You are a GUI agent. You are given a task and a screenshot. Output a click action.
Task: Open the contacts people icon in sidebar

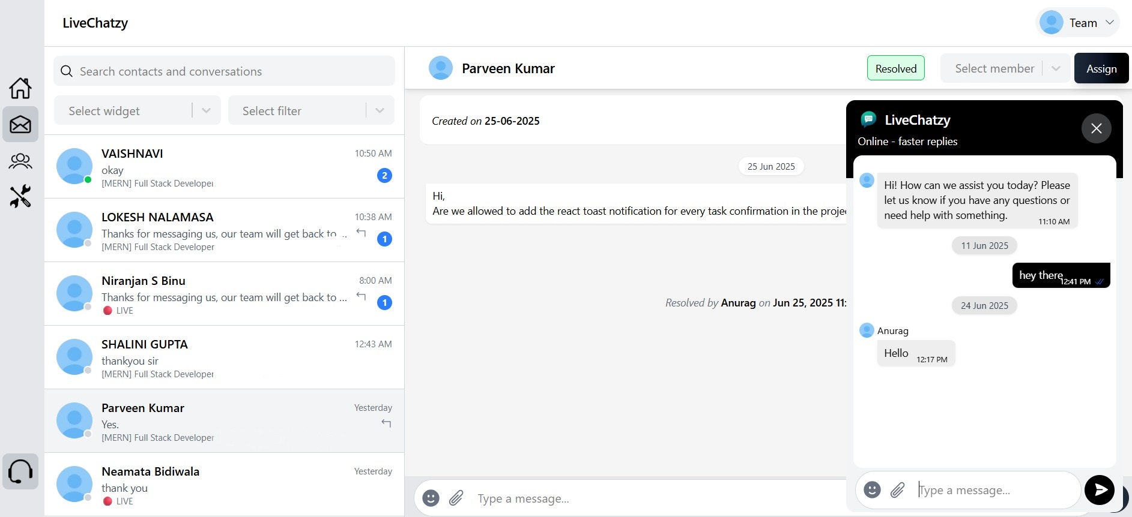[20, 161]
